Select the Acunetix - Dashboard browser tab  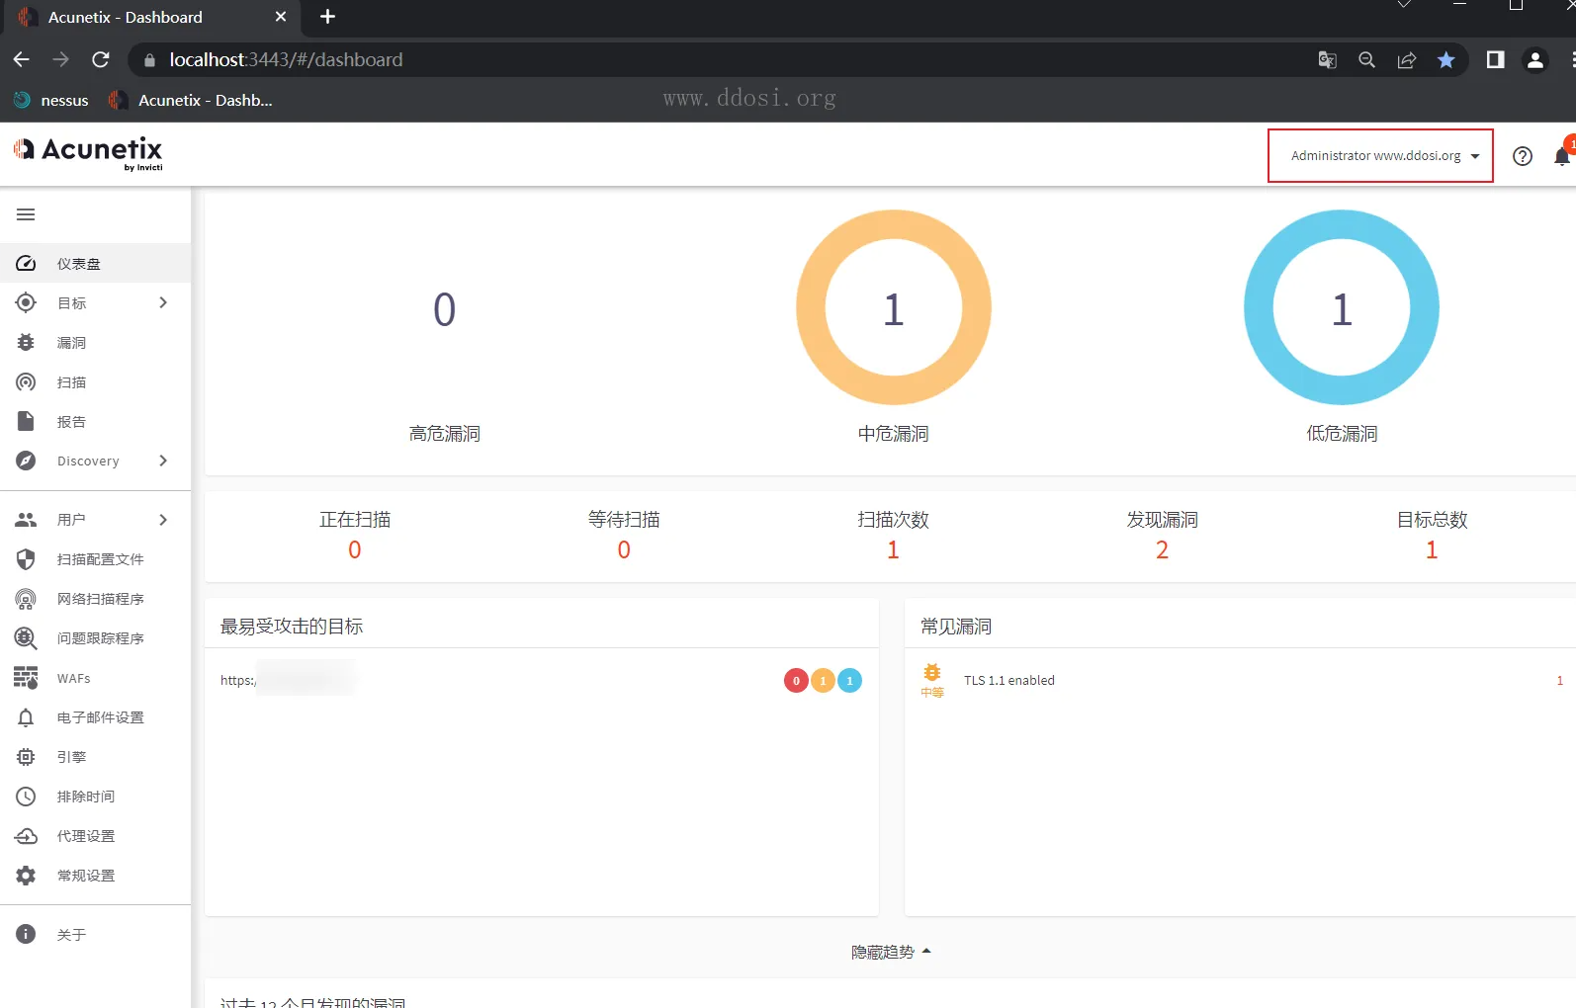(150, 18)
